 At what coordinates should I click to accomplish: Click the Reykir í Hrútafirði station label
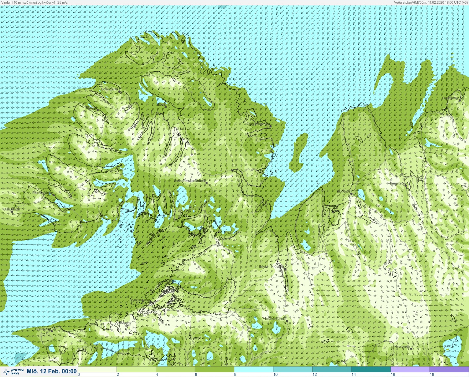pyautogui.click(x=272, y=267)
